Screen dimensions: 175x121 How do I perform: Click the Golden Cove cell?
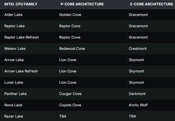click(x=70, y=15)
